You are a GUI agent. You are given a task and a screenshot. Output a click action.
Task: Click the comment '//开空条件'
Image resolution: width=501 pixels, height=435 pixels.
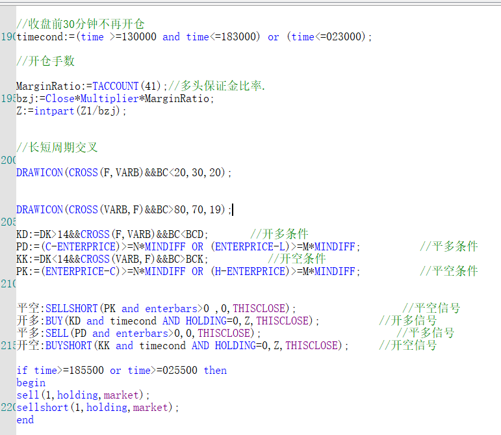(x=297, y=259)
